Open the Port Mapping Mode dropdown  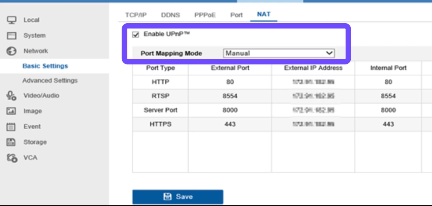click(279, 53)
